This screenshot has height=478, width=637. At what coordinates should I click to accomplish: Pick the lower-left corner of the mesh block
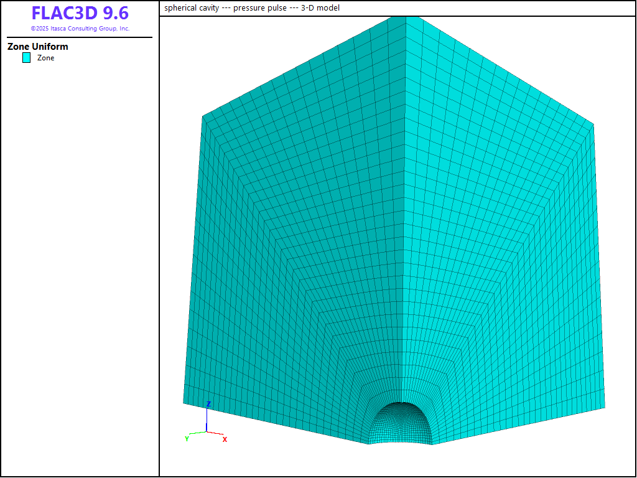(x=184, y=403)
